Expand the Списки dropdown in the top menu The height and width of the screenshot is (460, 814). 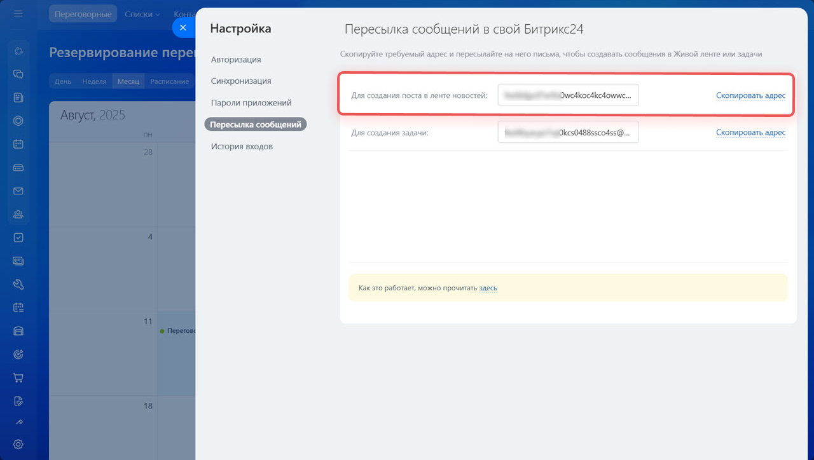(142, 14)
